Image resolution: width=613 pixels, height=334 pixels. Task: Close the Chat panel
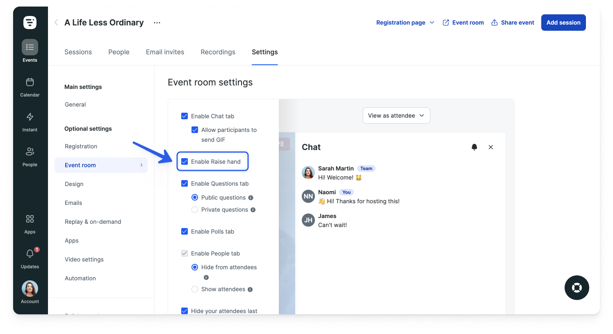coord(491,147)
